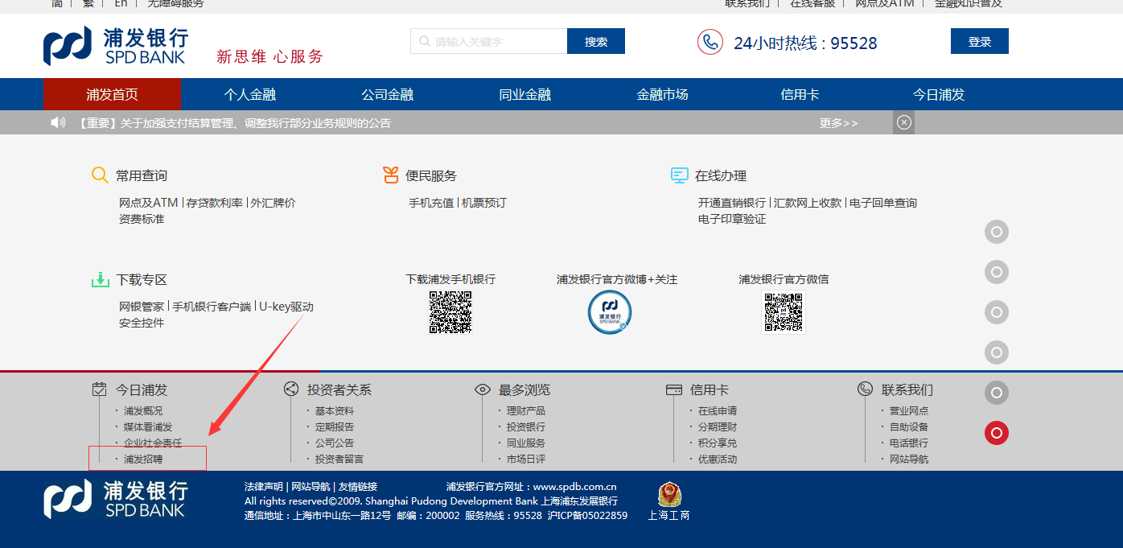
Task: Click the 电子印章验证 link
Action: point(732,219)
